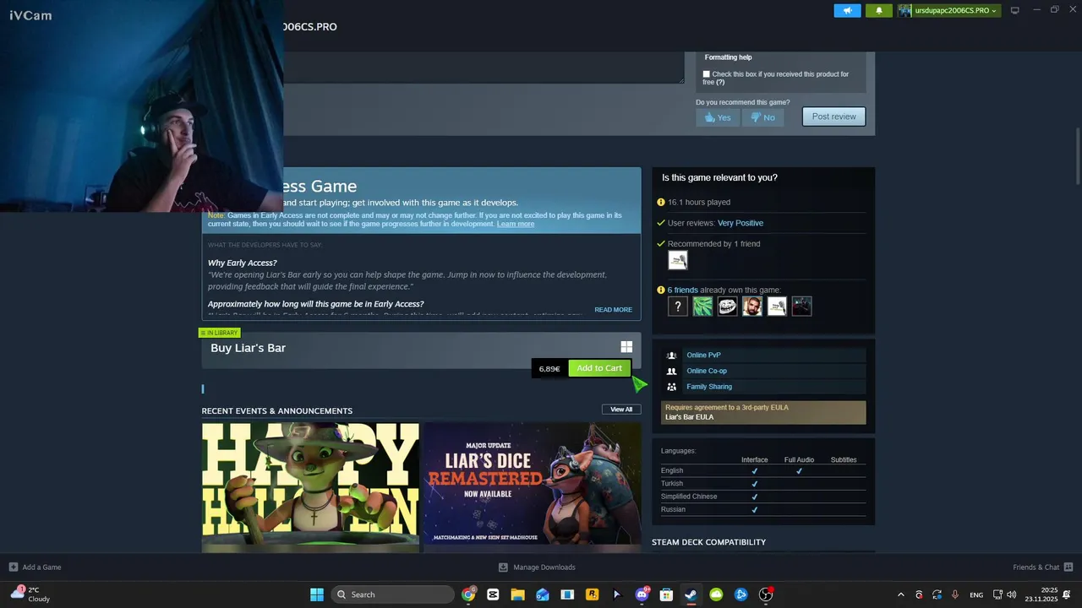Recommend the game with the Yes button

[718, 117]
